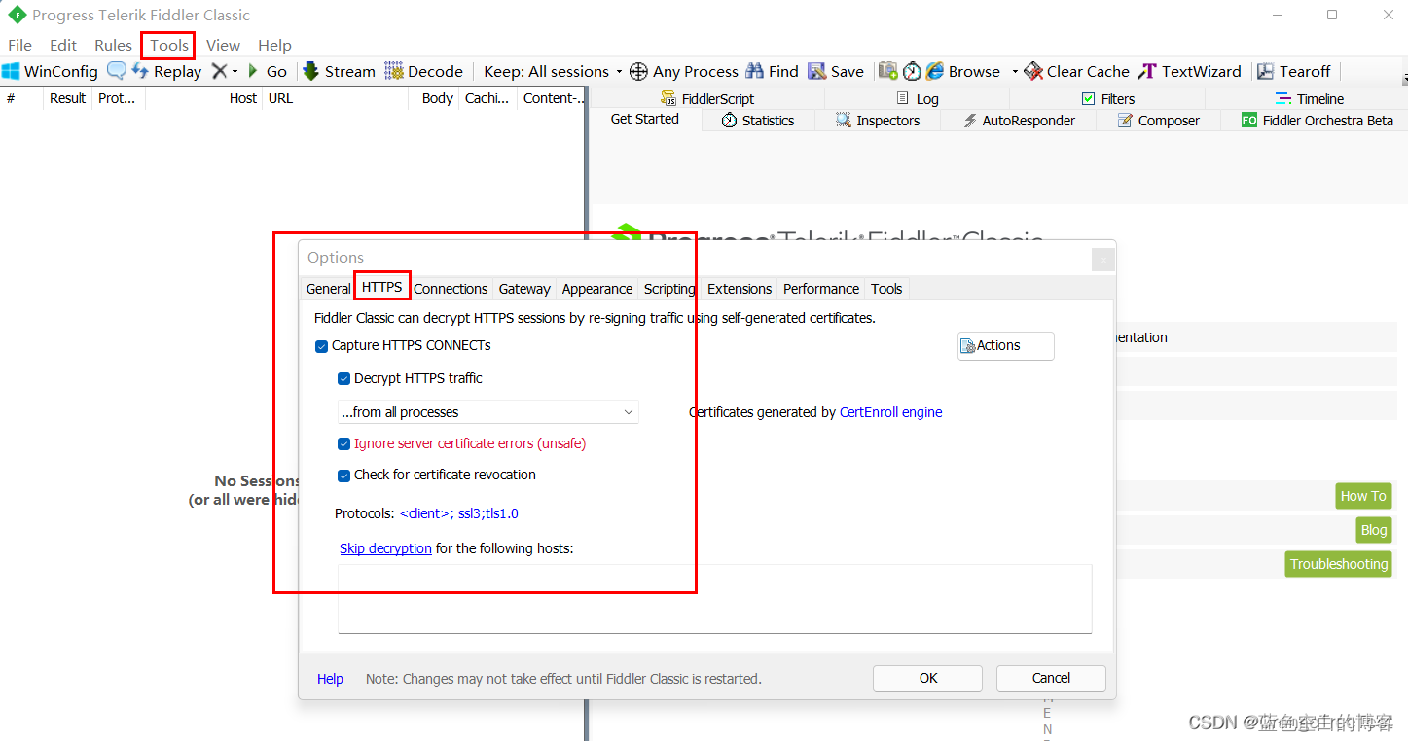Toggle Decrypt HTTPS traffic off
This screenshot has width=1408, height=741.
coord(343,378)
